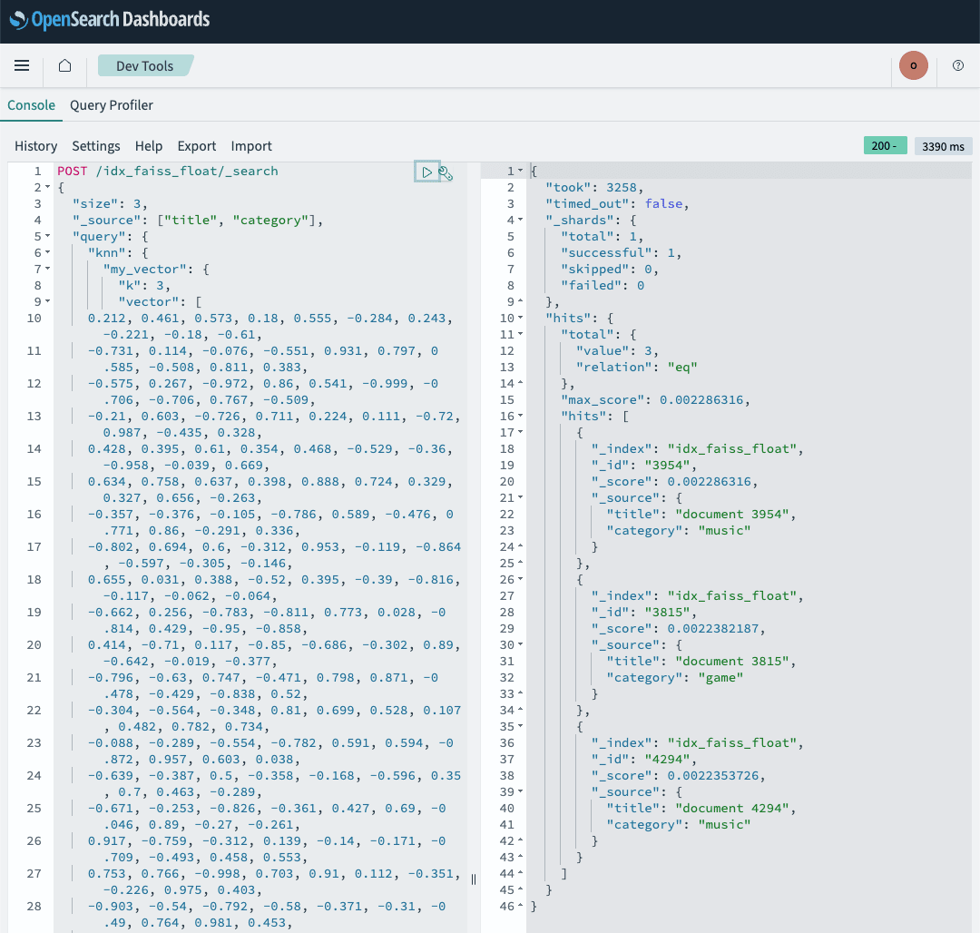The width and height of the screenshot is (980, 933).
Task: Collapse second hit object at line 26
Action: point(521,579)
